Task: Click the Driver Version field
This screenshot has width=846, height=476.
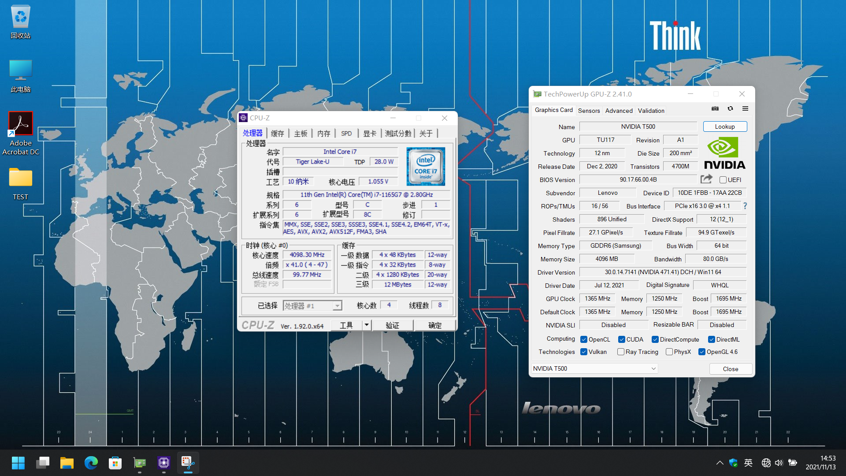Action: [x=663, y=272]
